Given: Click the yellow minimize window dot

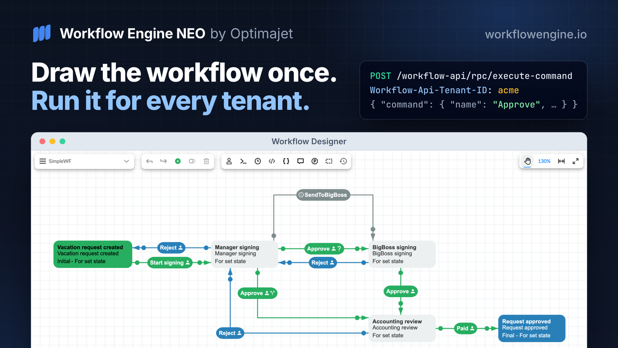Looking at the screenshot, I should point(53,142).
